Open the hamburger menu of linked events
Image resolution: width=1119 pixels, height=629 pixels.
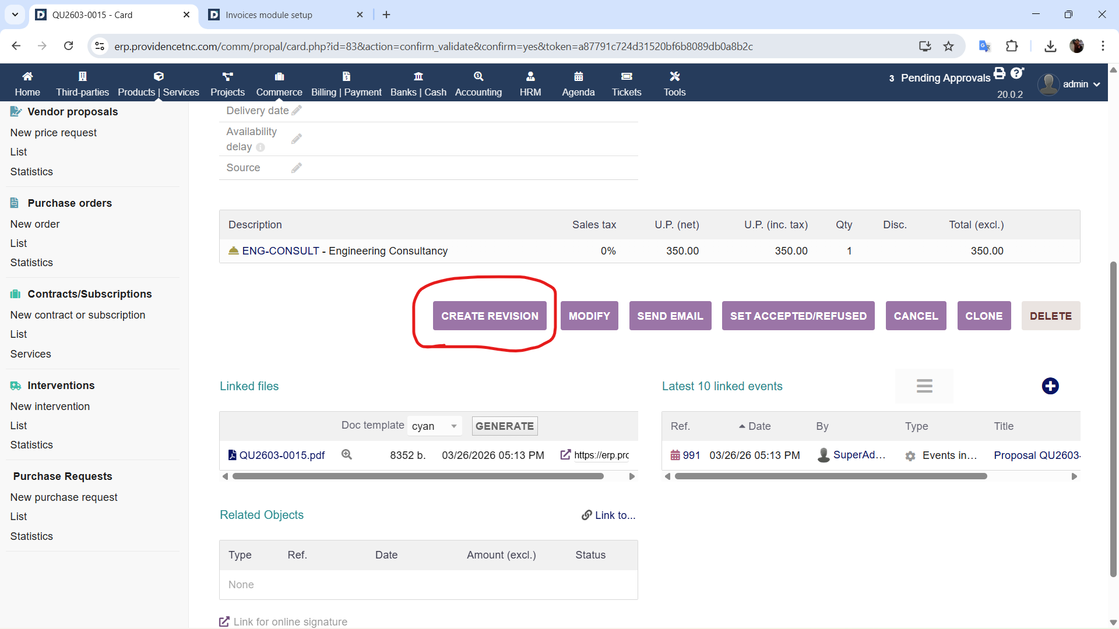[x=924, y=386]
